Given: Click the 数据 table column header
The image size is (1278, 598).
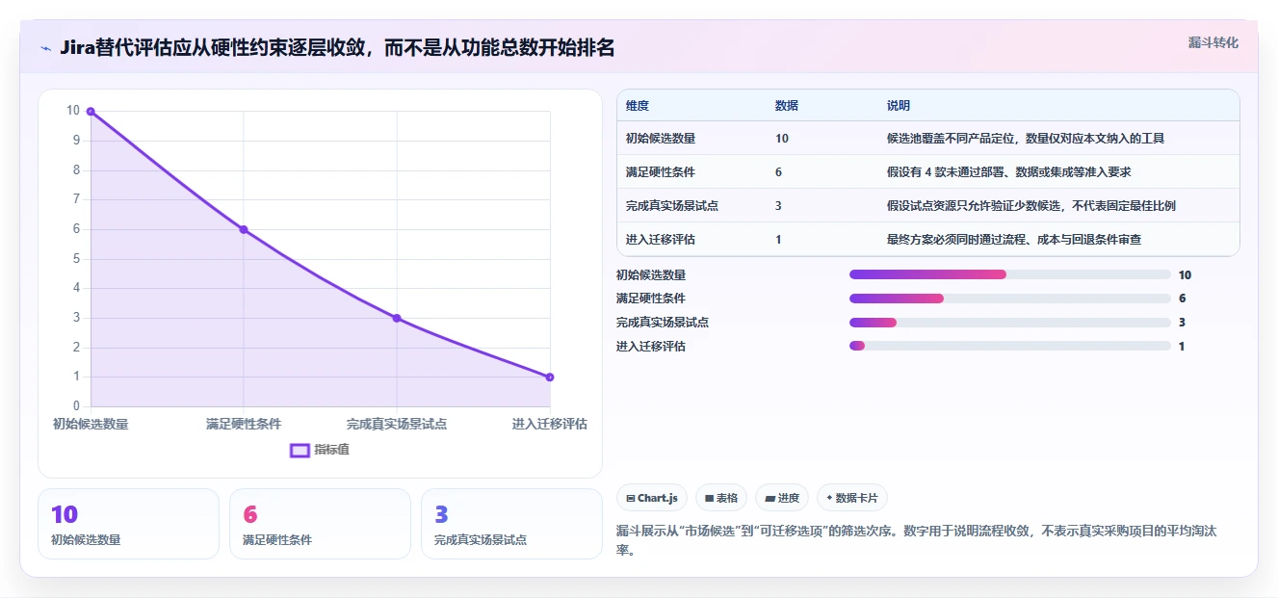Looking at the screenshot, I should 786,105.
